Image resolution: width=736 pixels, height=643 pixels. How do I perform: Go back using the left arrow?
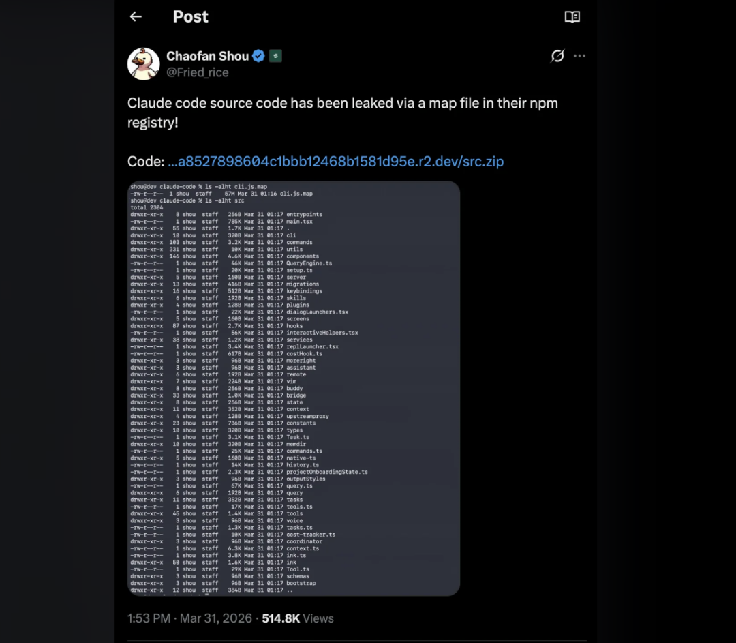[136, 17]
